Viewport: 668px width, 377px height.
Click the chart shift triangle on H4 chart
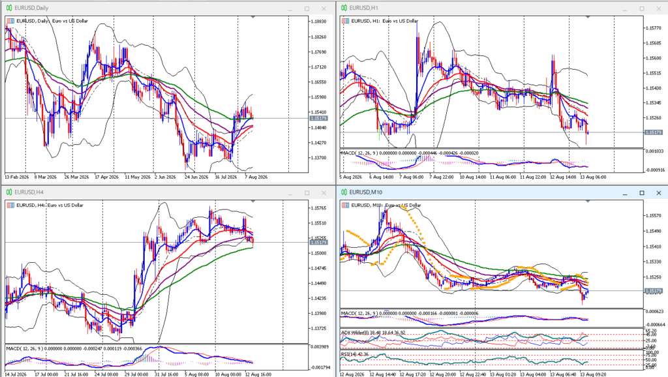(253, 202)
